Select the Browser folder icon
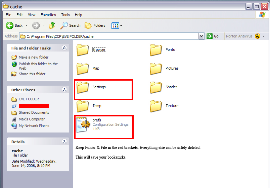 pos(83,50)
